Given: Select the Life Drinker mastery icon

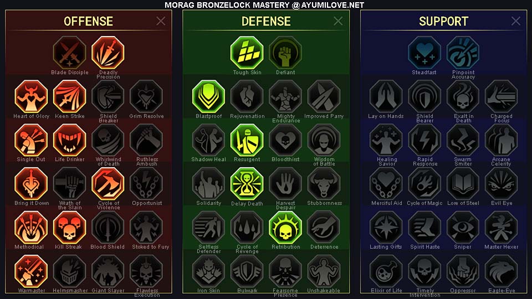Looking at the screenshot, I should pyautogui.click(x=70, y=140).
